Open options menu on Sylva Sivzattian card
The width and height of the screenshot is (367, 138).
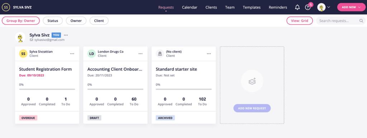click(72, 54)
